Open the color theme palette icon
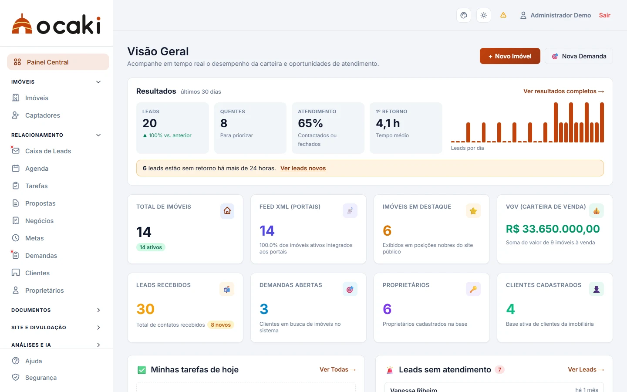This screenshot has width=627, height=392. 464,15
